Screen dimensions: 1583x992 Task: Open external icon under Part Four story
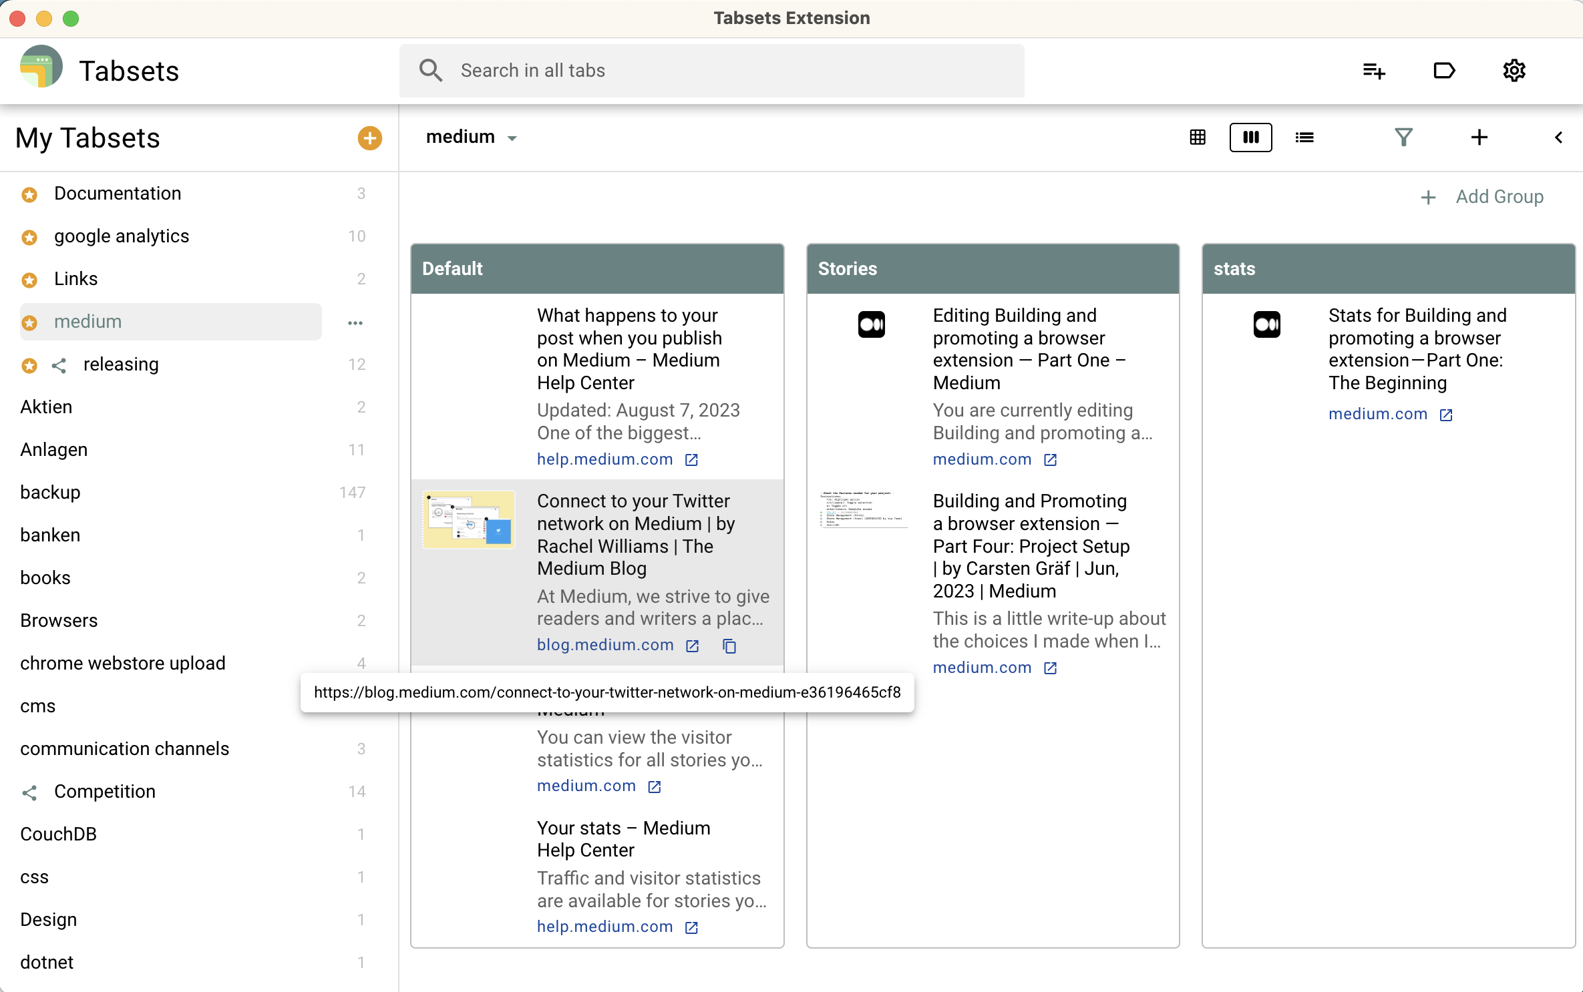tap(1050, 668)
